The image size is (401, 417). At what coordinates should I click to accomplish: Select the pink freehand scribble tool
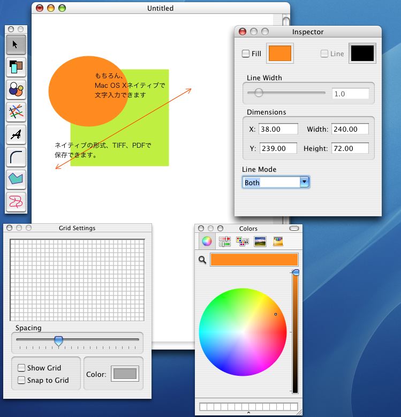[x=16, y=202]
